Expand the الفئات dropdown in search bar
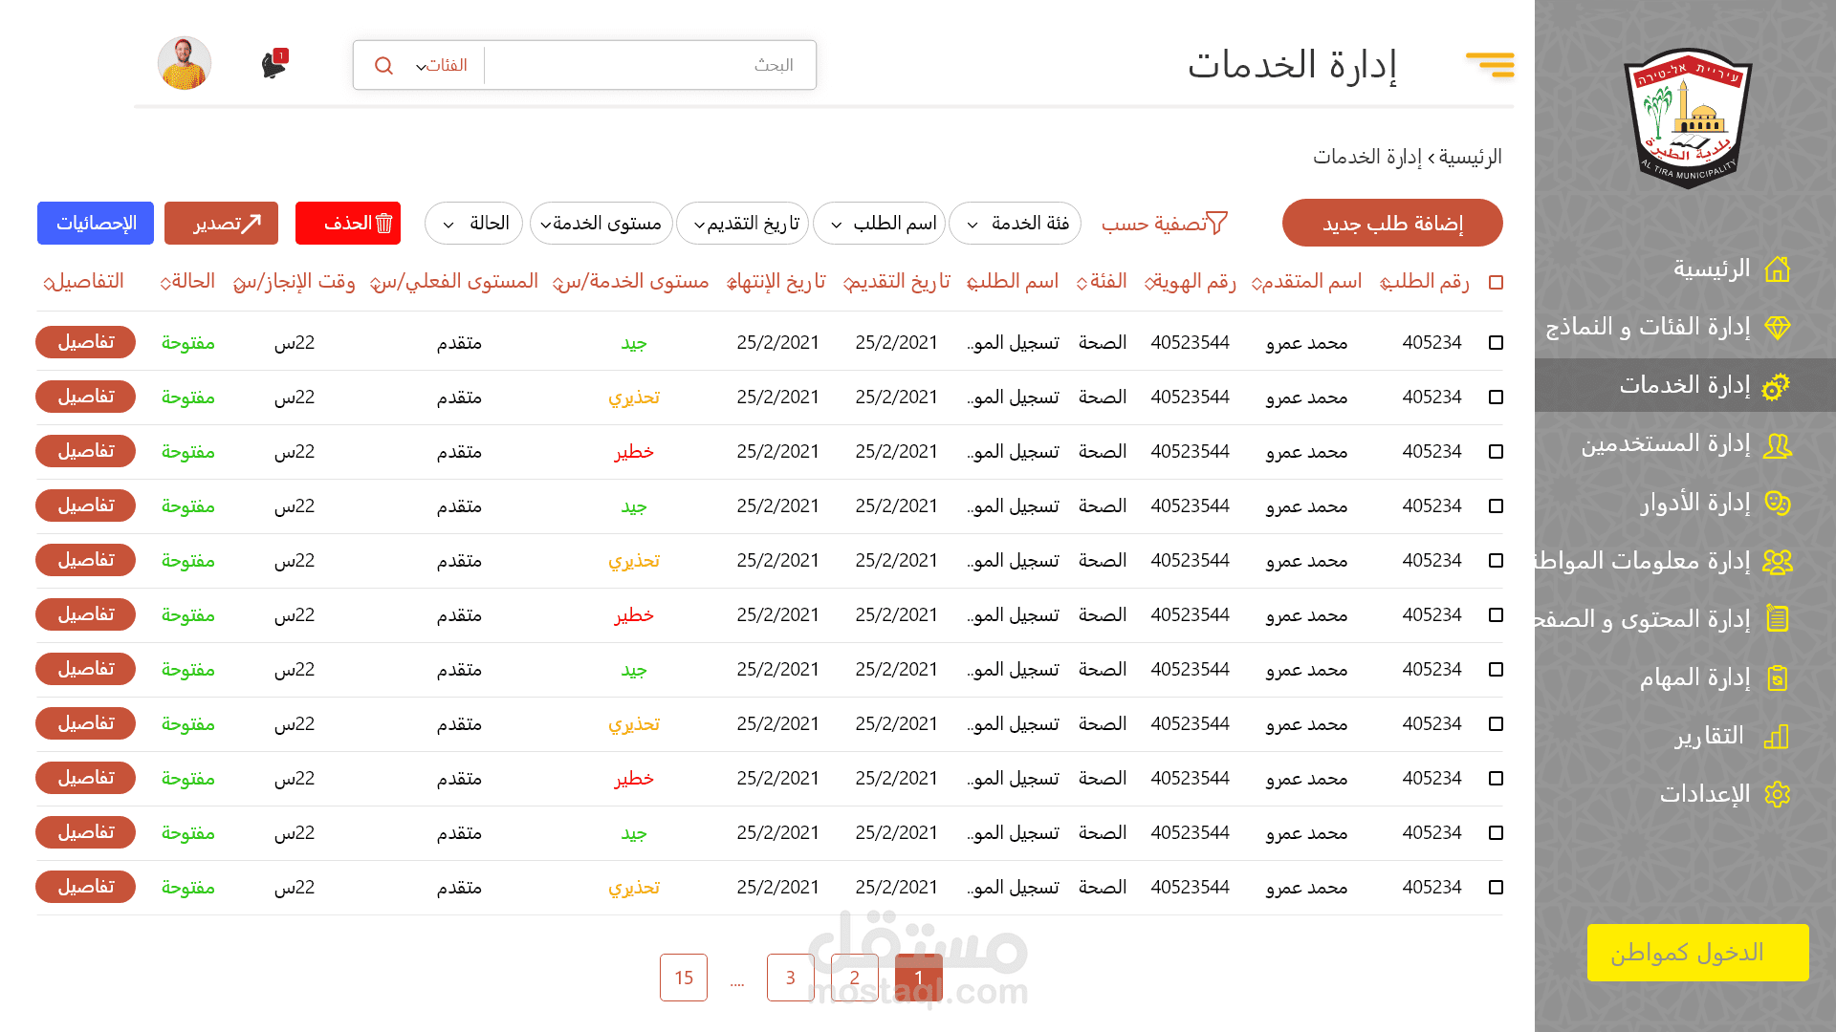Screen dimensions: 1836x1032 pyautogui.click(x=440, y=65)
